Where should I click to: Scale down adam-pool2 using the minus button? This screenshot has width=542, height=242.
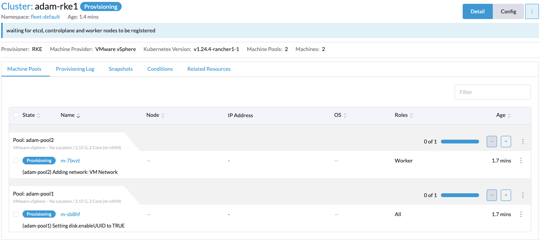492,141
